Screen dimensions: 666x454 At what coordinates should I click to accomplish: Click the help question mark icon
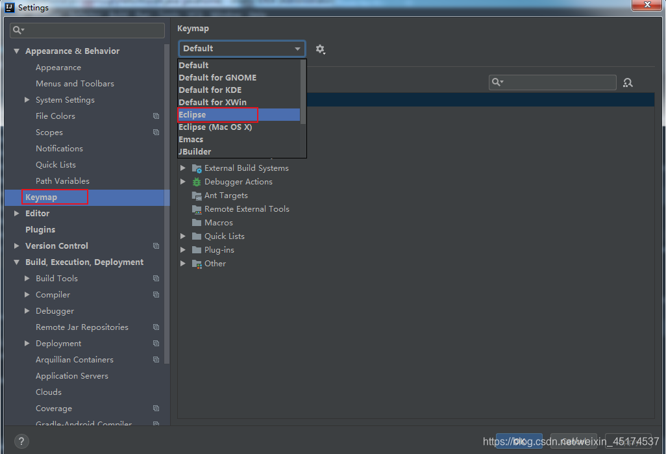pos(21,441)
